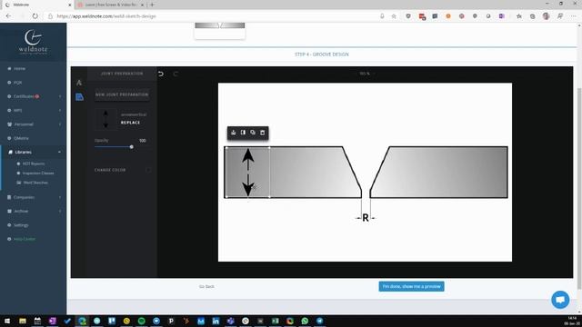The height and width of the screenshot is (327, 582).
Task: Open File Explorer from taskbar
Action: point(23,321)
